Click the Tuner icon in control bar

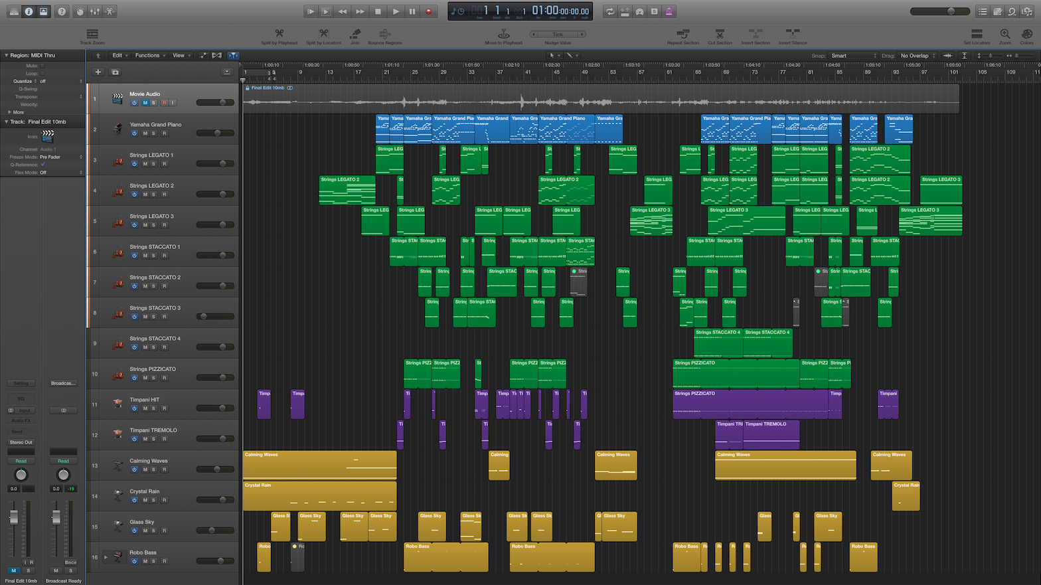[639, 11]
